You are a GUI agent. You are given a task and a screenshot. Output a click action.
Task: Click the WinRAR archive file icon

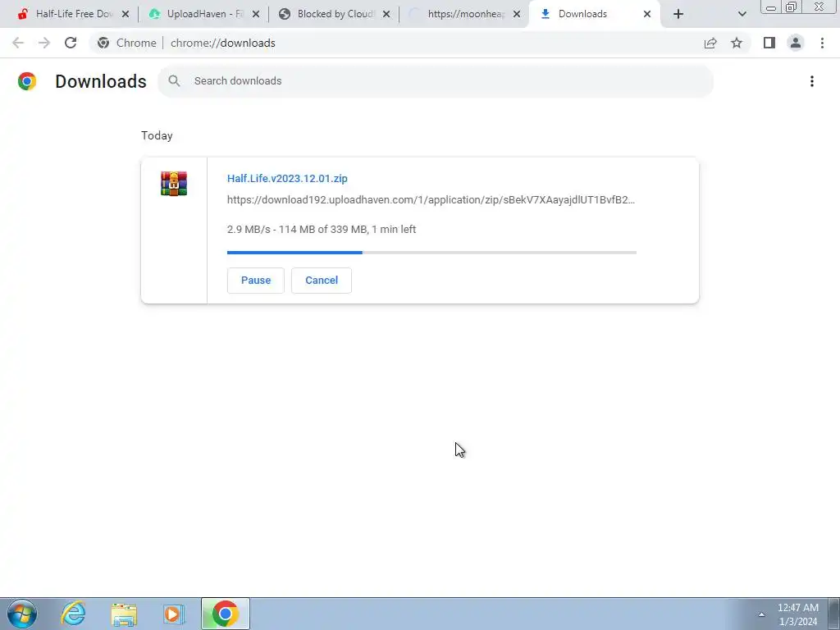coord(174,183)
